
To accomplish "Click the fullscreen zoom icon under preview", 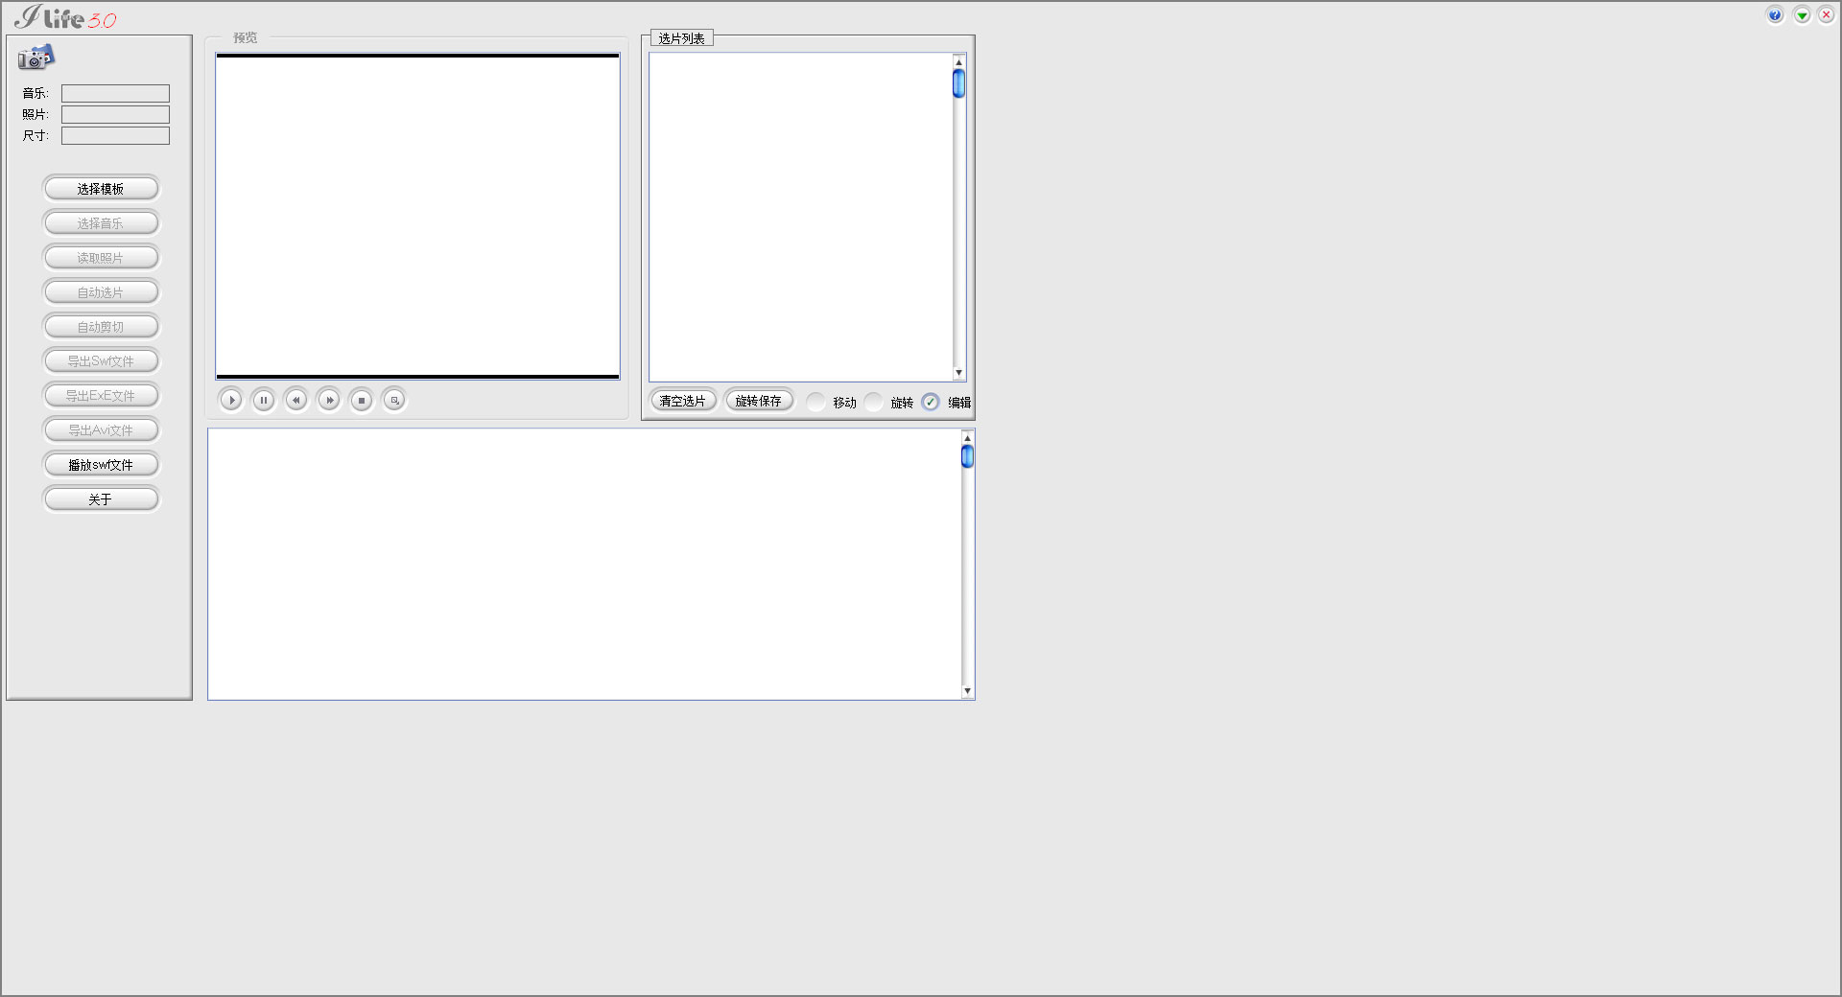I will [x=393, y=400].
